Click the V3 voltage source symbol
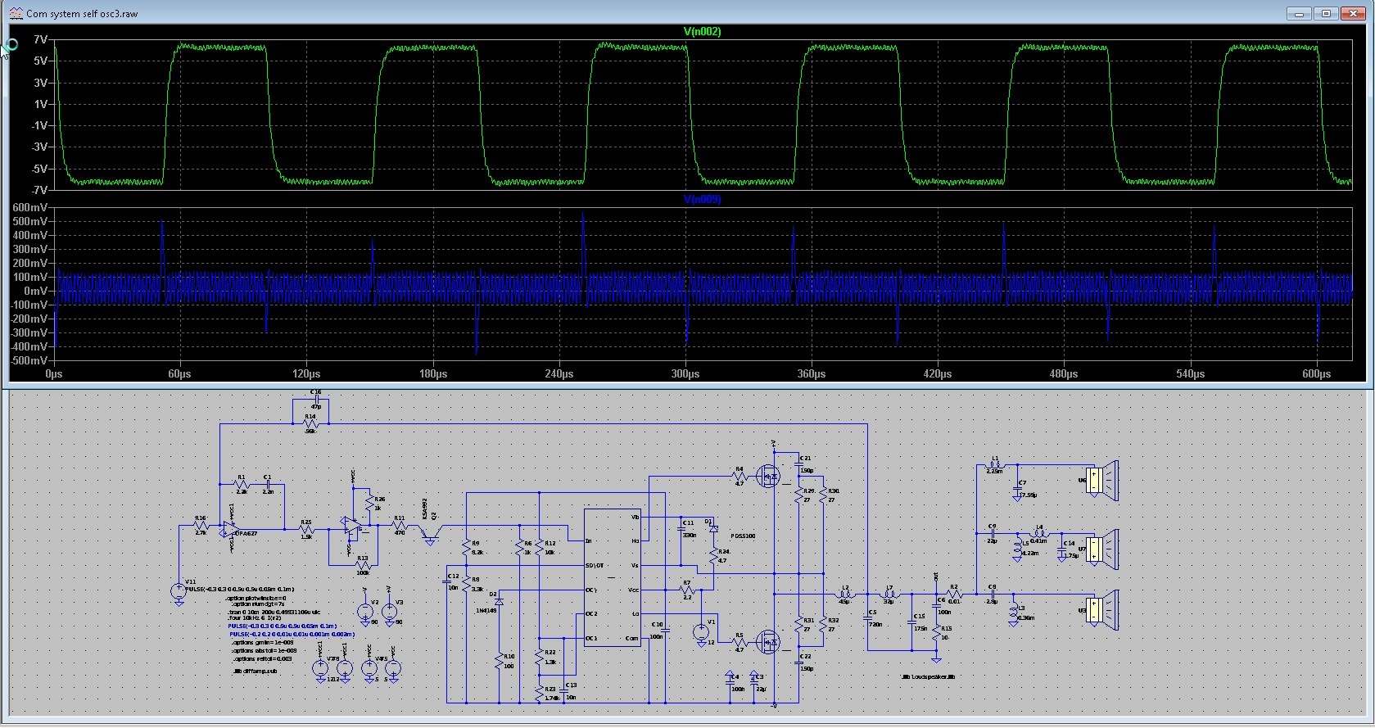1375x728 pixels. click(389, 611)
